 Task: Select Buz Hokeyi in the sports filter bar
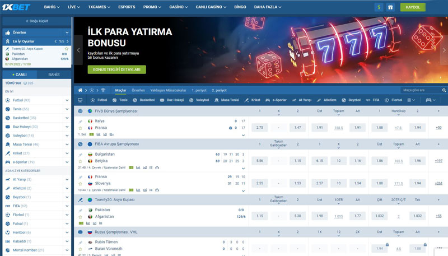(172, 100)
